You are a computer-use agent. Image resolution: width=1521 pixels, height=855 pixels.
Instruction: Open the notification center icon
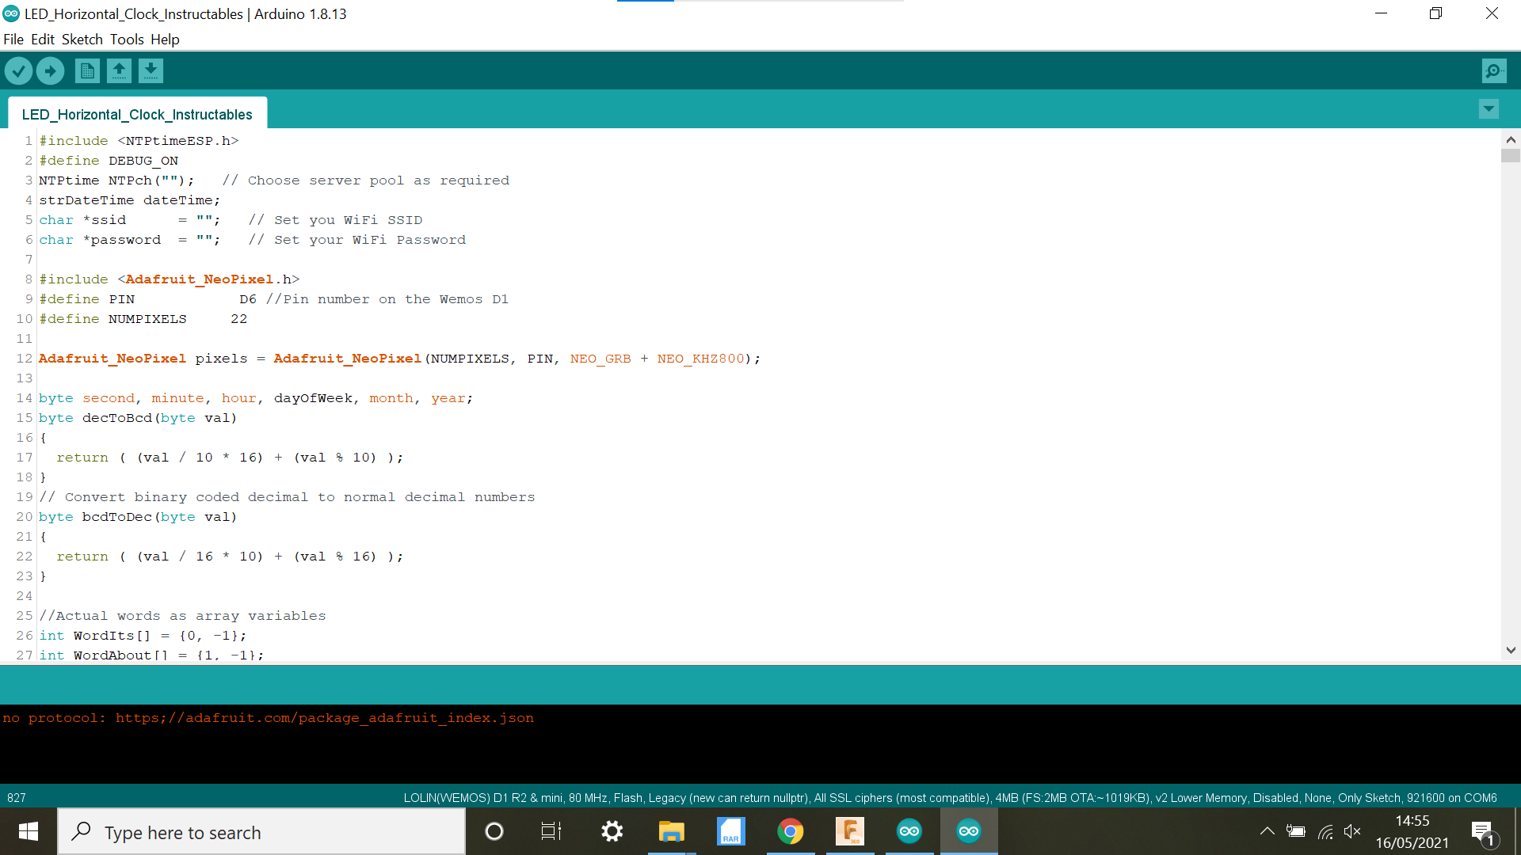(1482, 832)
